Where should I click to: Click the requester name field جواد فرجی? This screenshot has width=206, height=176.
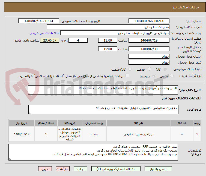[x=115, y=33]
